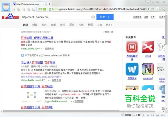This screenshot has width=168, height=117.
Task: Expand arrow beside zhidao.baidu.com result URL
Action: [x=49, y=80]
